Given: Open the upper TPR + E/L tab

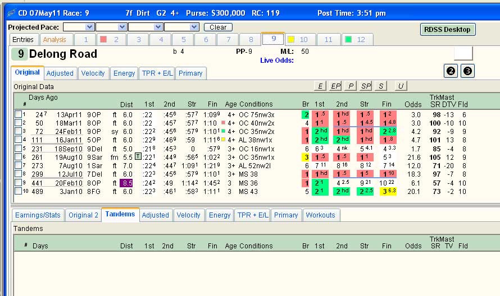Looking at the screenshot, I should tap(157, 73).
